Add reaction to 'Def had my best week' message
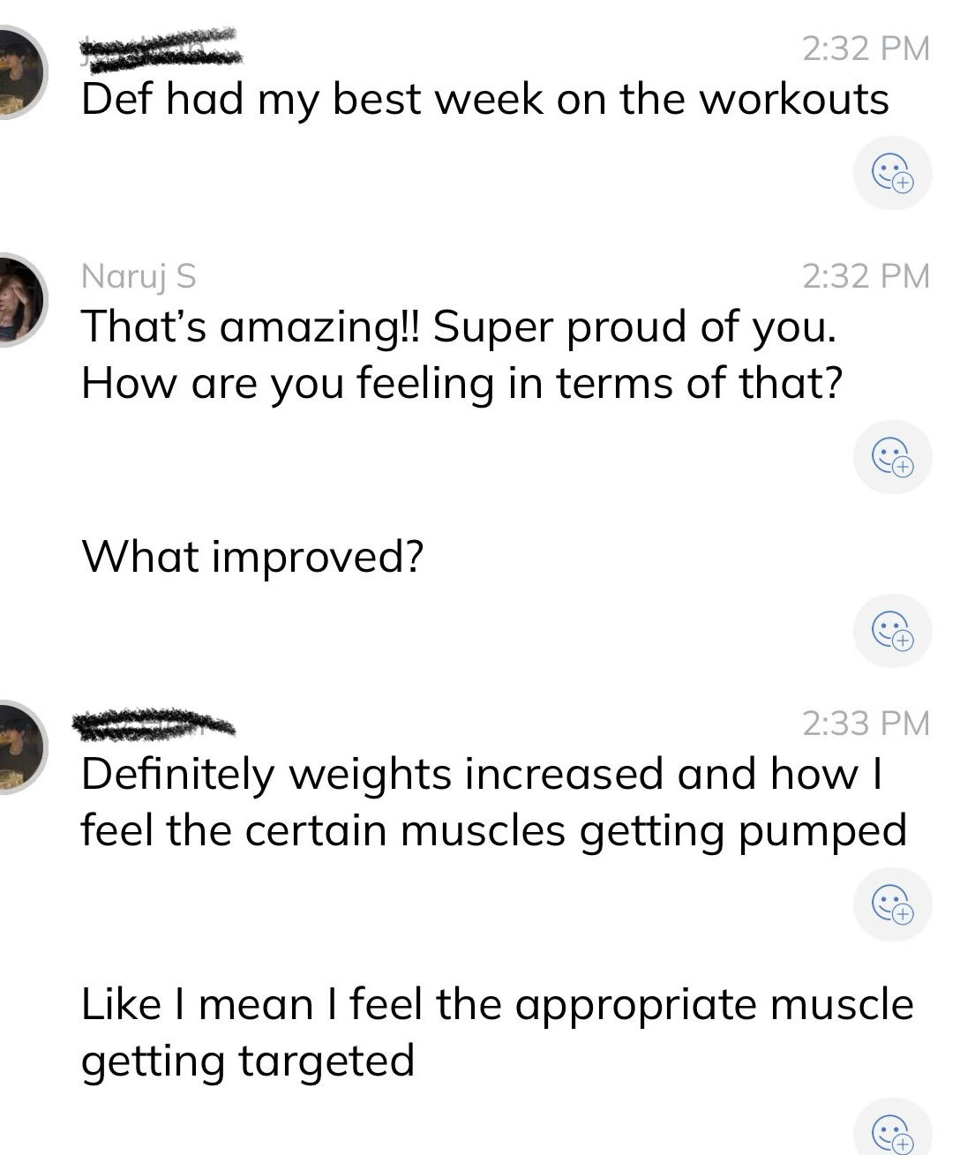The width and height of the screenshot is (975, 1155). [892, 173]
